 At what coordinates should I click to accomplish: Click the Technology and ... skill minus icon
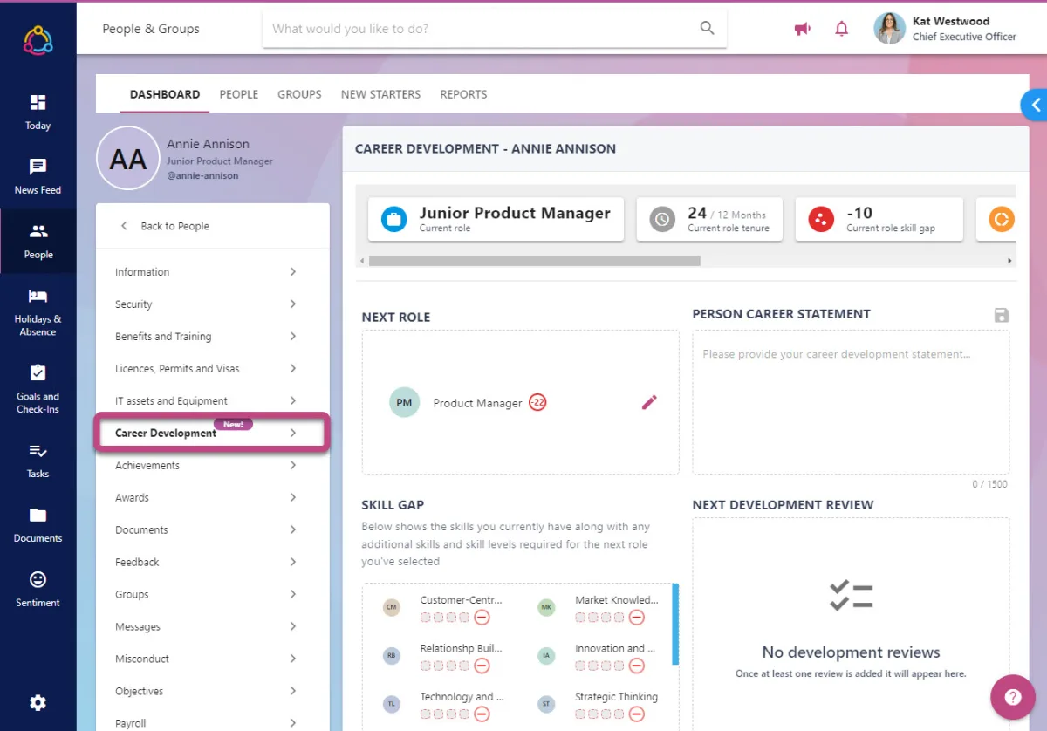(482, 714)
